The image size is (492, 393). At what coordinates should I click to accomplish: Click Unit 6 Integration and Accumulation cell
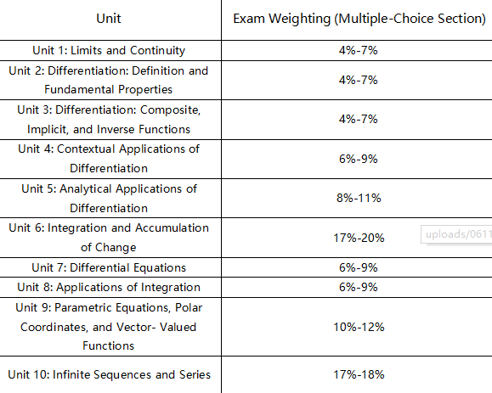pos(109,238)
